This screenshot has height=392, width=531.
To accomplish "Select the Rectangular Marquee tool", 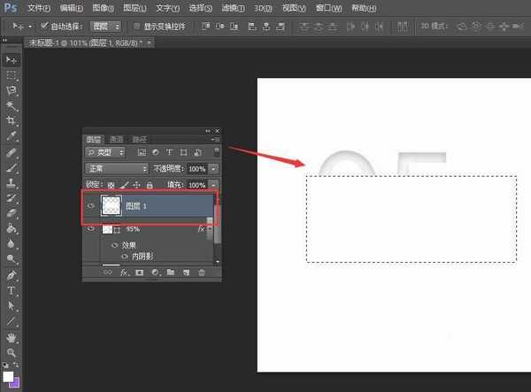I will click(12, 74).
